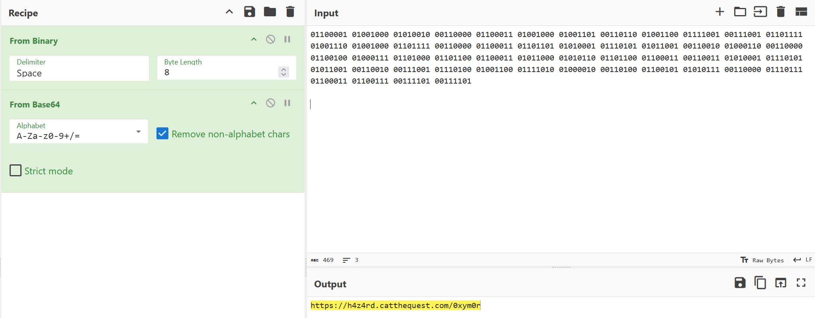Screen dimensions: 815x318
Task: Open a folder as input
Action: (740, 12)
